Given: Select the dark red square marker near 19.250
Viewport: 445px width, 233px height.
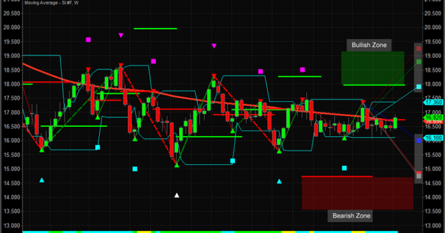Looking at the screenshot, I should coord(419,48).
